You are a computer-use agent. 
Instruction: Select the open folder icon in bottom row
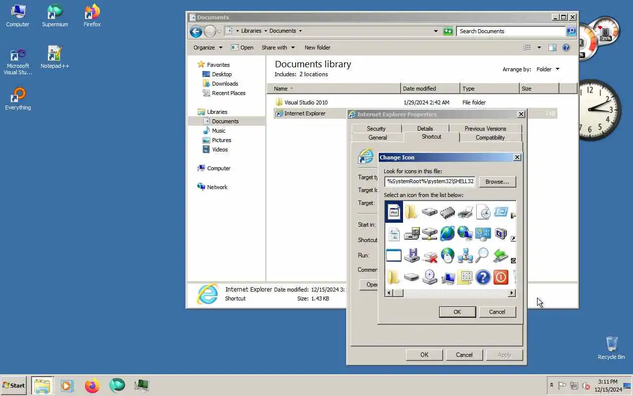tap(394, 277)
